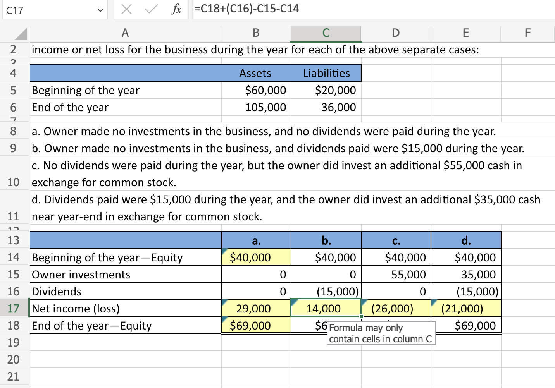Select the yellow $69,000 end equity cell for case a
The image size is (555, 388).
point(256,325)
